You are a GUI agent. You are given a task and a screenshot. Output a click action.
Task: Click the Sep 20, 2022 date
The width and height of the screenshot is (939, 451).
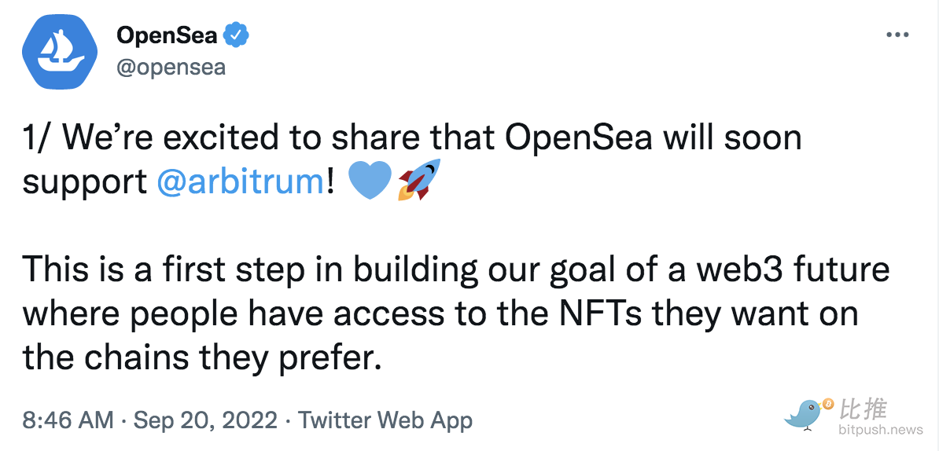click(205, 420)
